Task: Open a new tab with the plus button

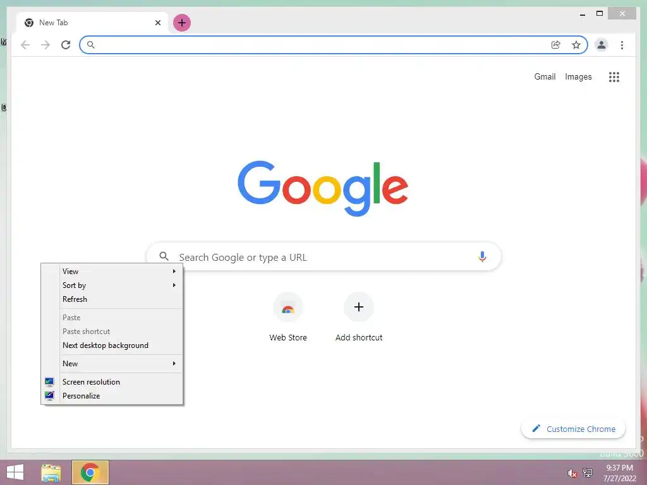Action: pos(181,23)
